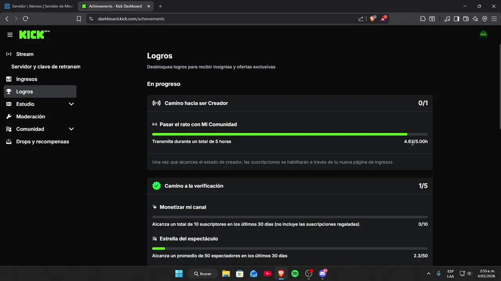The height and width of the screenshot is (281, 501).
Task: Click the 1/5 verification counter
Action: point(423,186)
